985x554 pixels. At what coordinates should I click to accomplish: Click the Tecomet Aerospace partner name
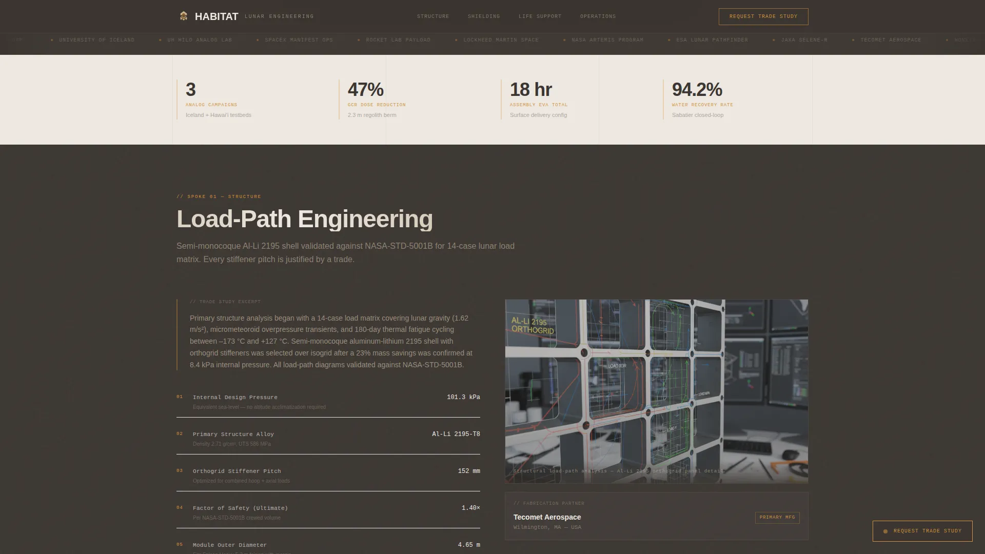click(547, 517)
